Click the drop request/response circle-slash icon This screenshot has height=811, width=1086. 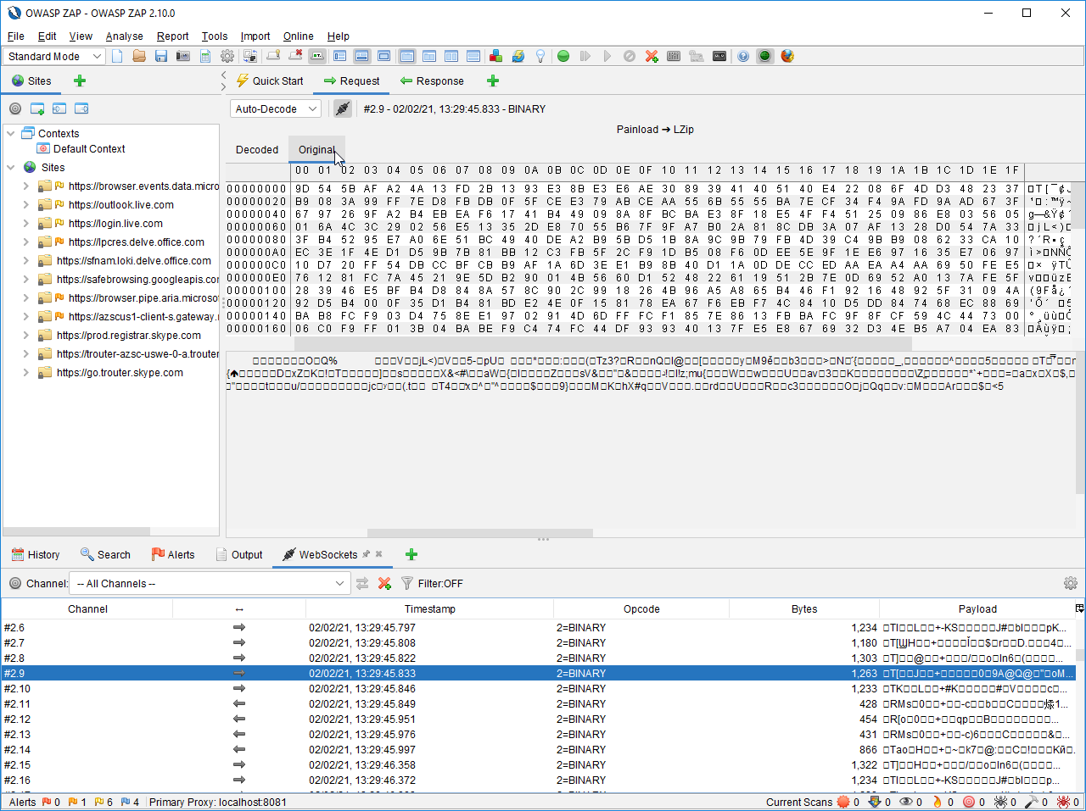tap(630, 56)
